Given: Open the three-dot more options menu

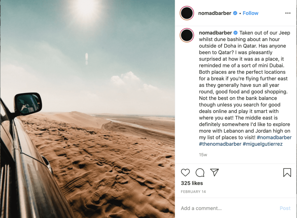Looking at the screenshot, I should tap(288, 13).
